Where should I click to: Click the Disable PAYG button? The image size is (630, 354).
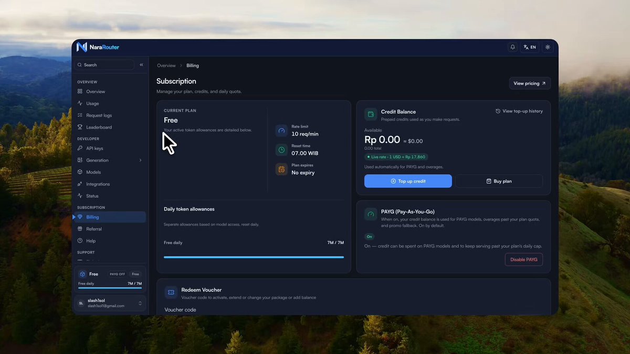click(524, 260)
